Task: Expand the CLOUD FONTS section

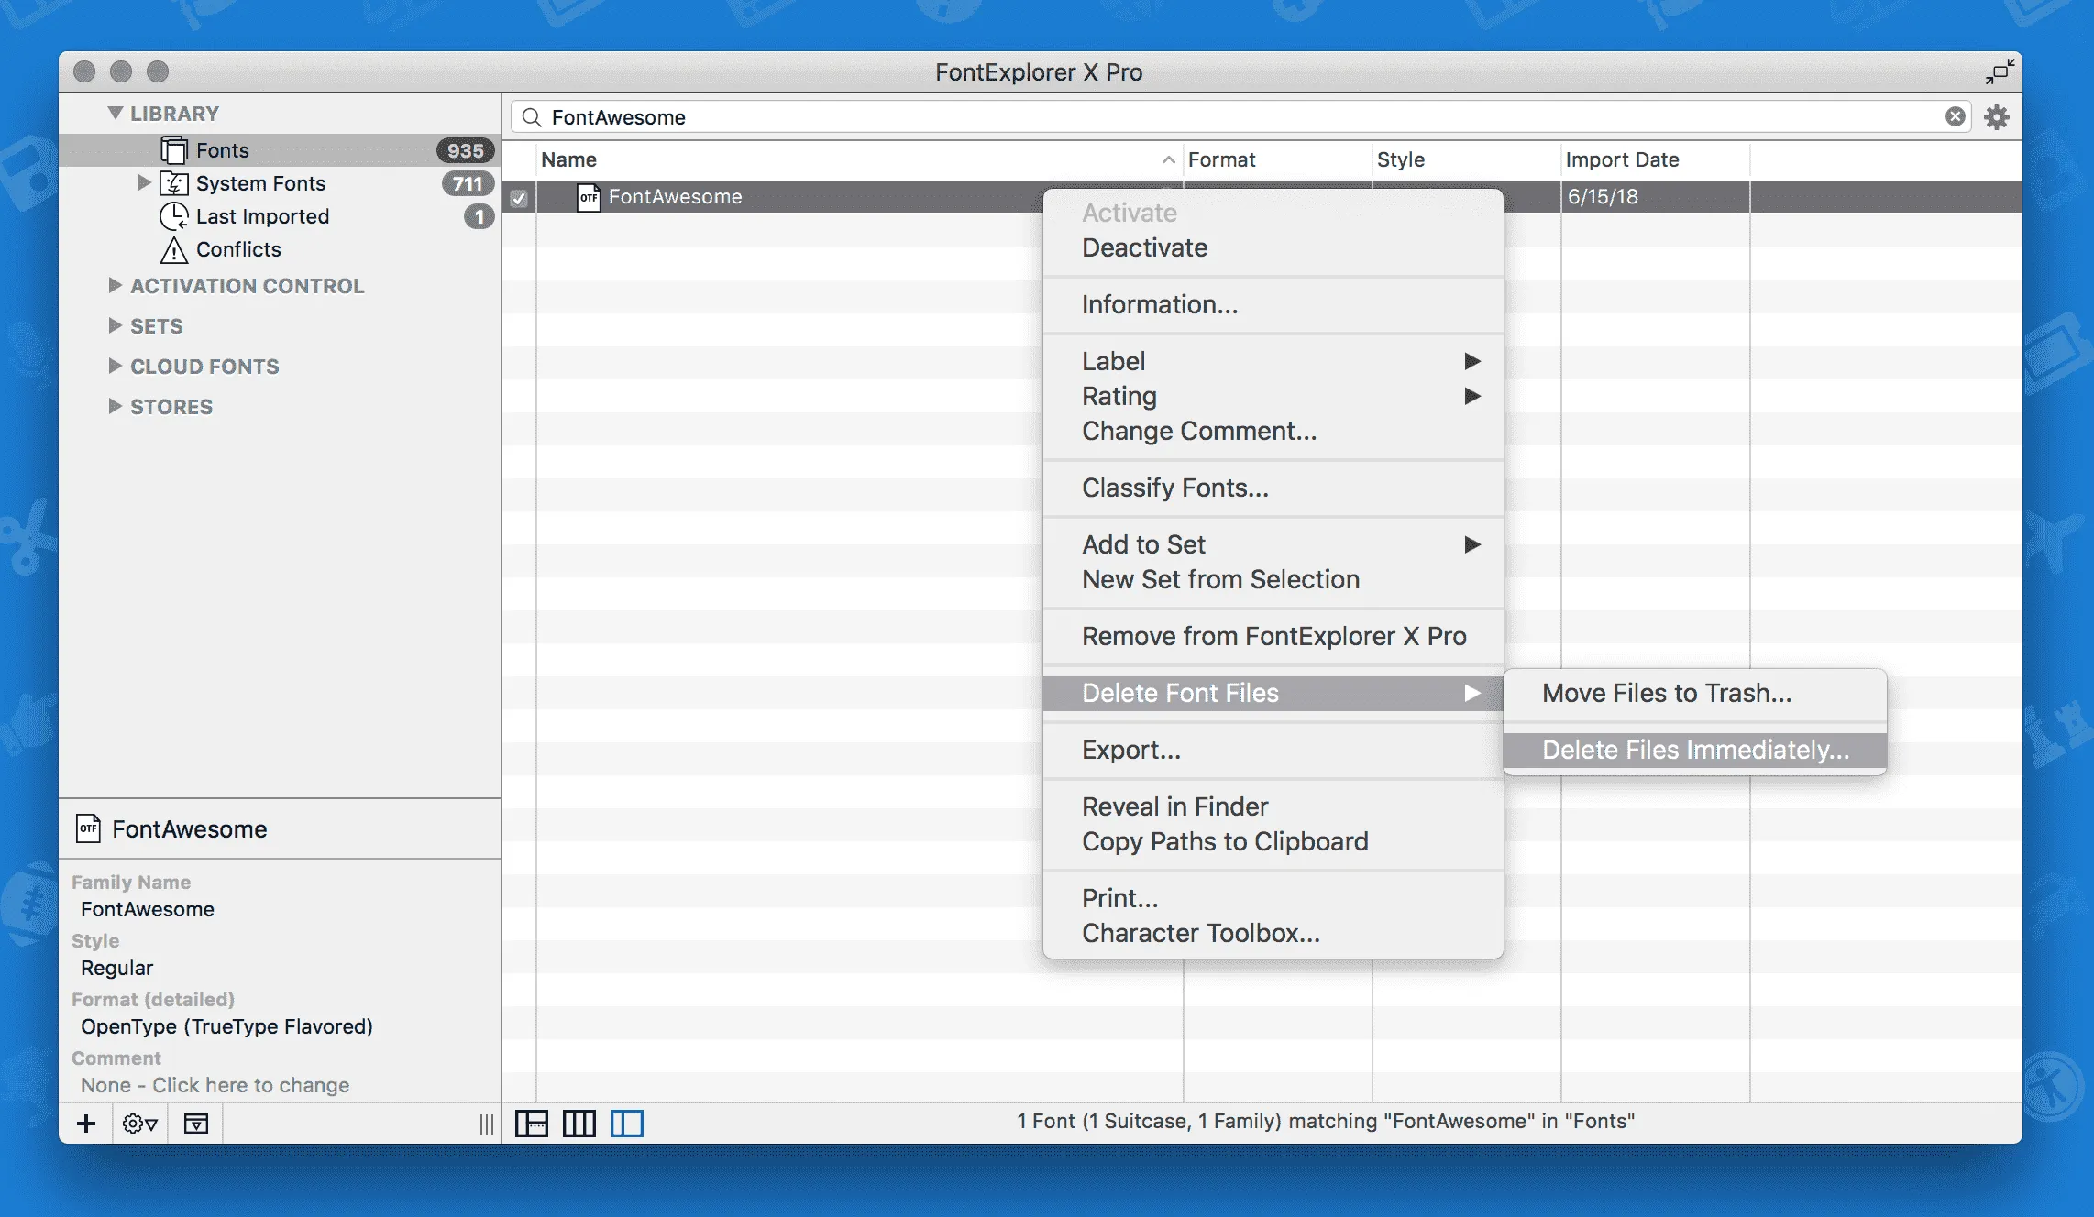Action: click(115, 366)
